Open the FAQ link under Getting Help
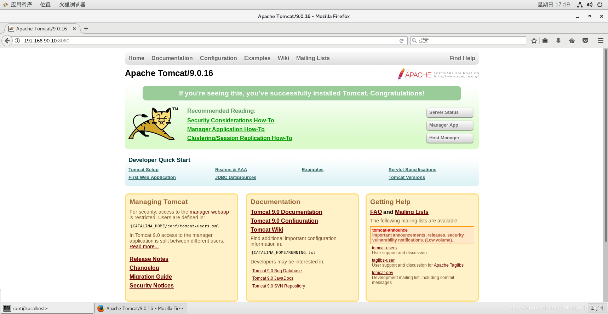 tap(376, 212)
